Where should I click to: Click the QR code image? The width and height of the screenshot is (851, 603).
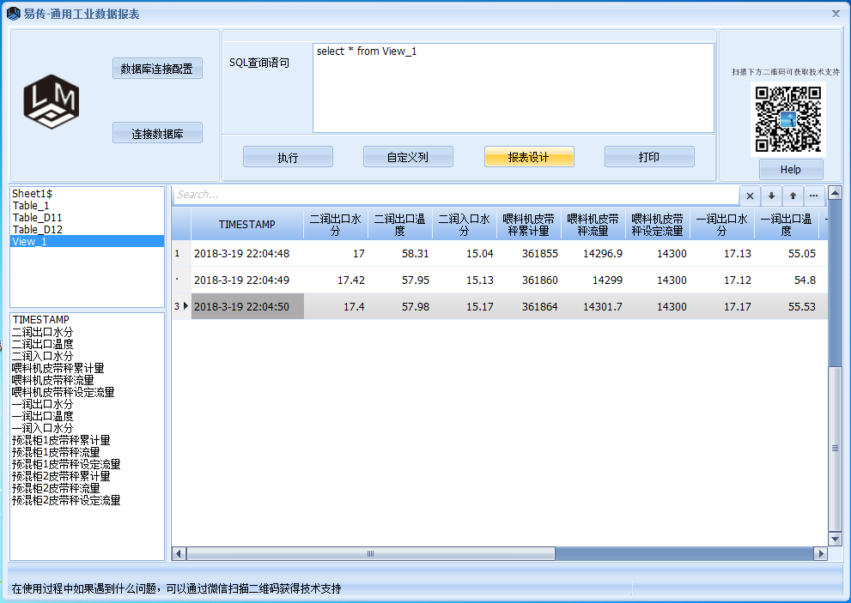pyautogui.click(x=787, y=120)
